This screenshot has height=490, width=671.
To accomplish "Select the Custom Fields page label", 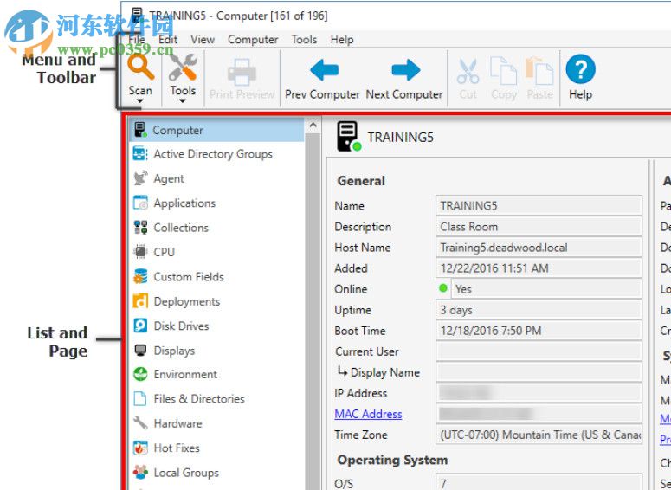I will [x=189, y=276].
